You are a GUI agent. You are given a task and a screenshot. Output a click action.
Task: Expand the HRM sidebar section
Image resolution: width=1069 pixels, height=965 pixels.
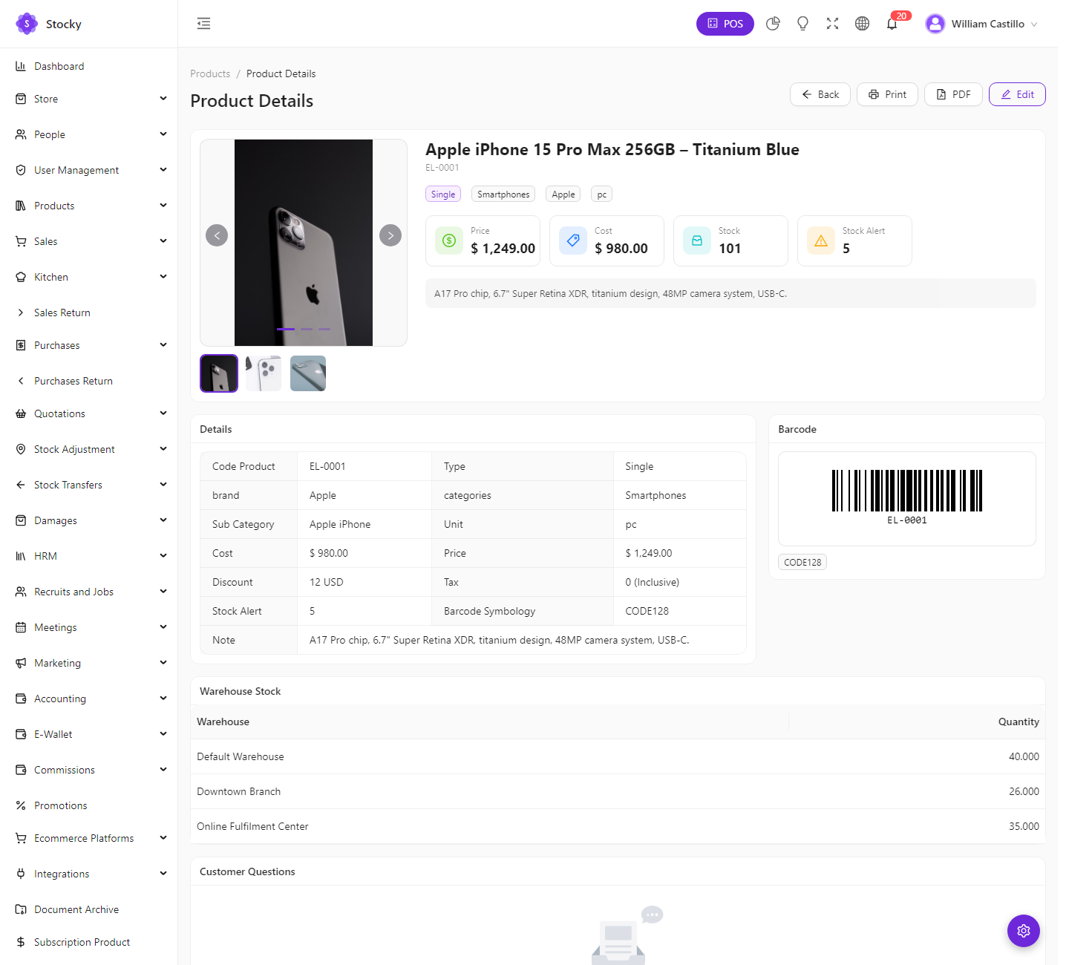[x=89, y=556]
